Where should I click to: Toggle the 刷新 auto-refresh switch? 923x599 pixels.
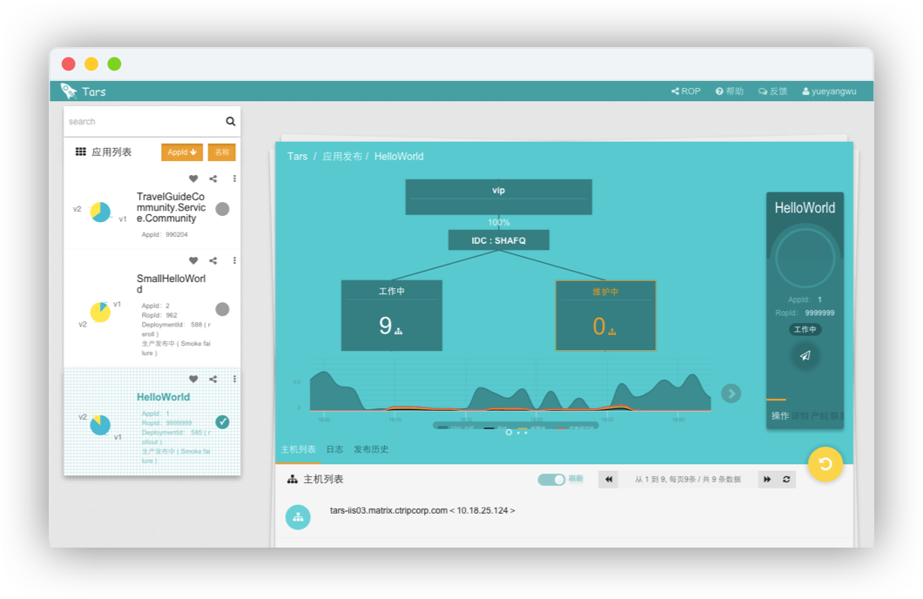[x=551, y=480]
